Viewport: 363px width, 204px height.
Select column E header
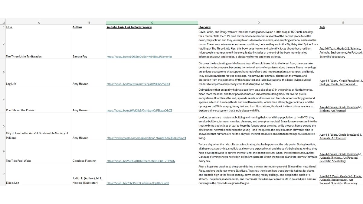point(343,23)
